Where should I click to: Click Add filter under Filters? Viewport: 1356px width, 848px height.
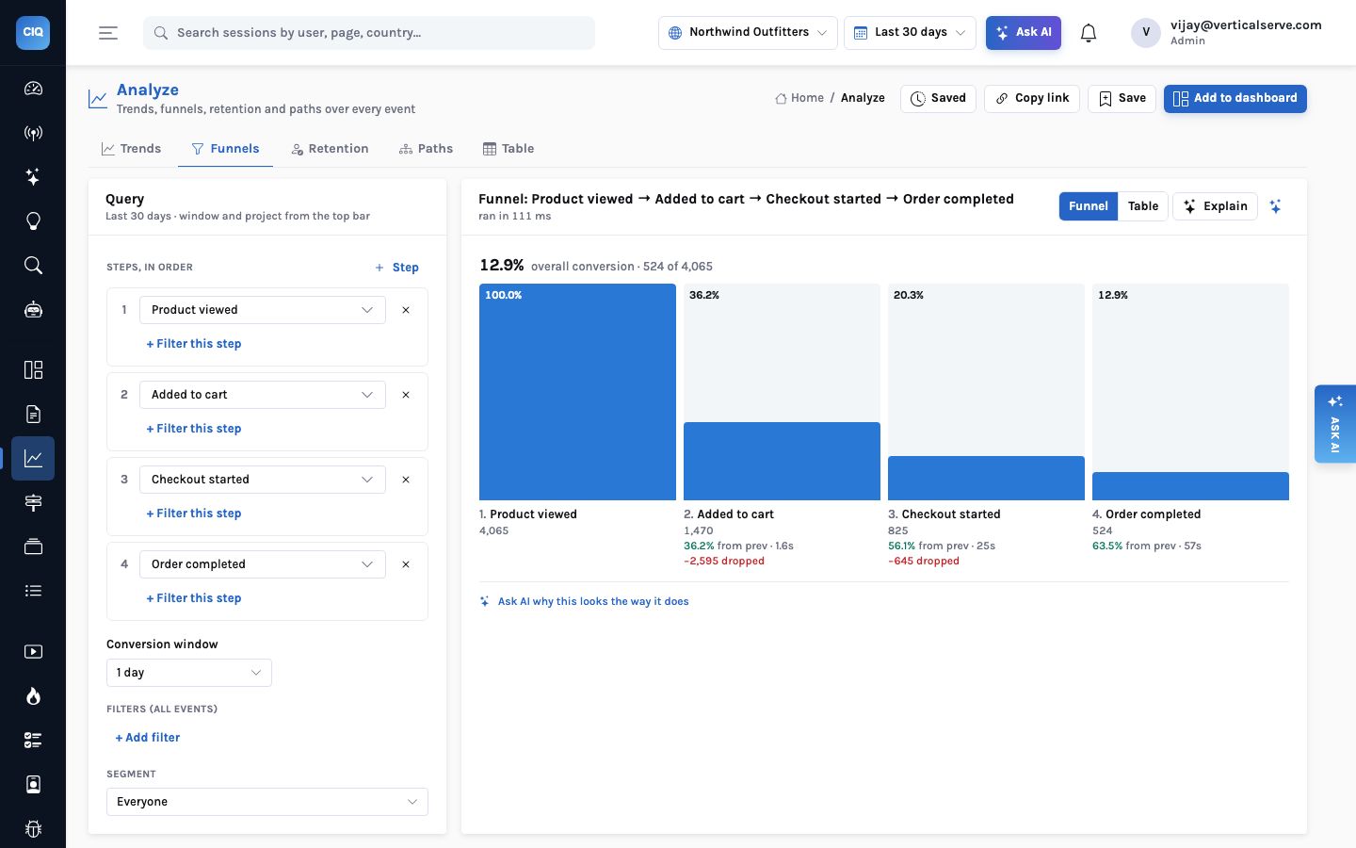pos(148,738)
